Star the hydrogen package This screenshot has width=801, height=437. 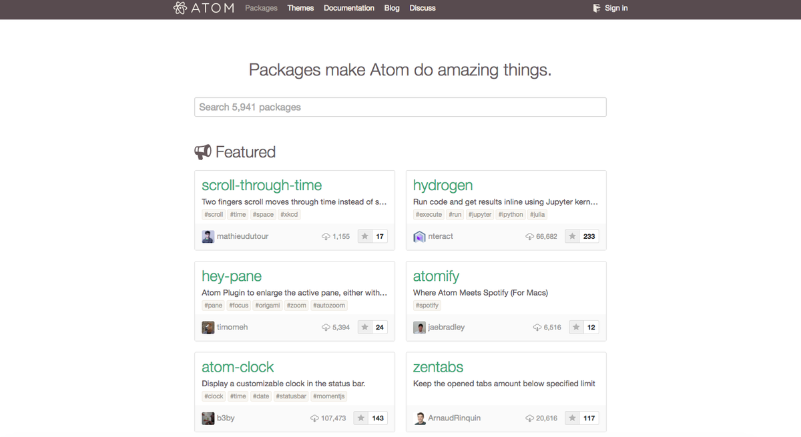[x=573, y=236]
